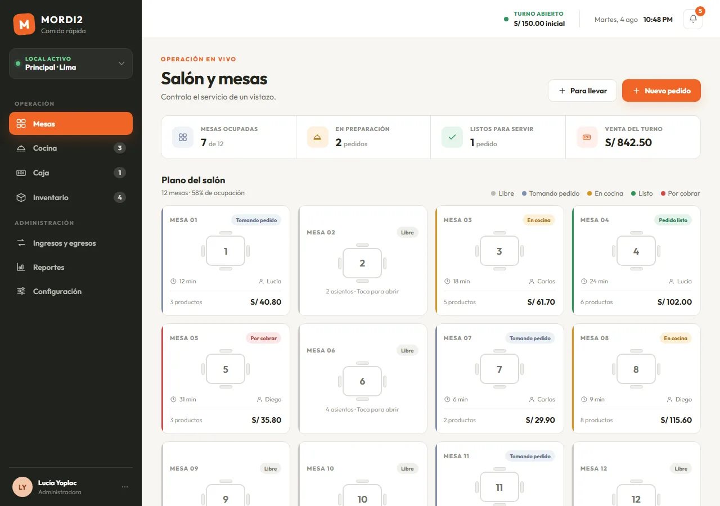
Task: Click the S/ 115.60 total on Mesa 08
Action: (676, 420)
